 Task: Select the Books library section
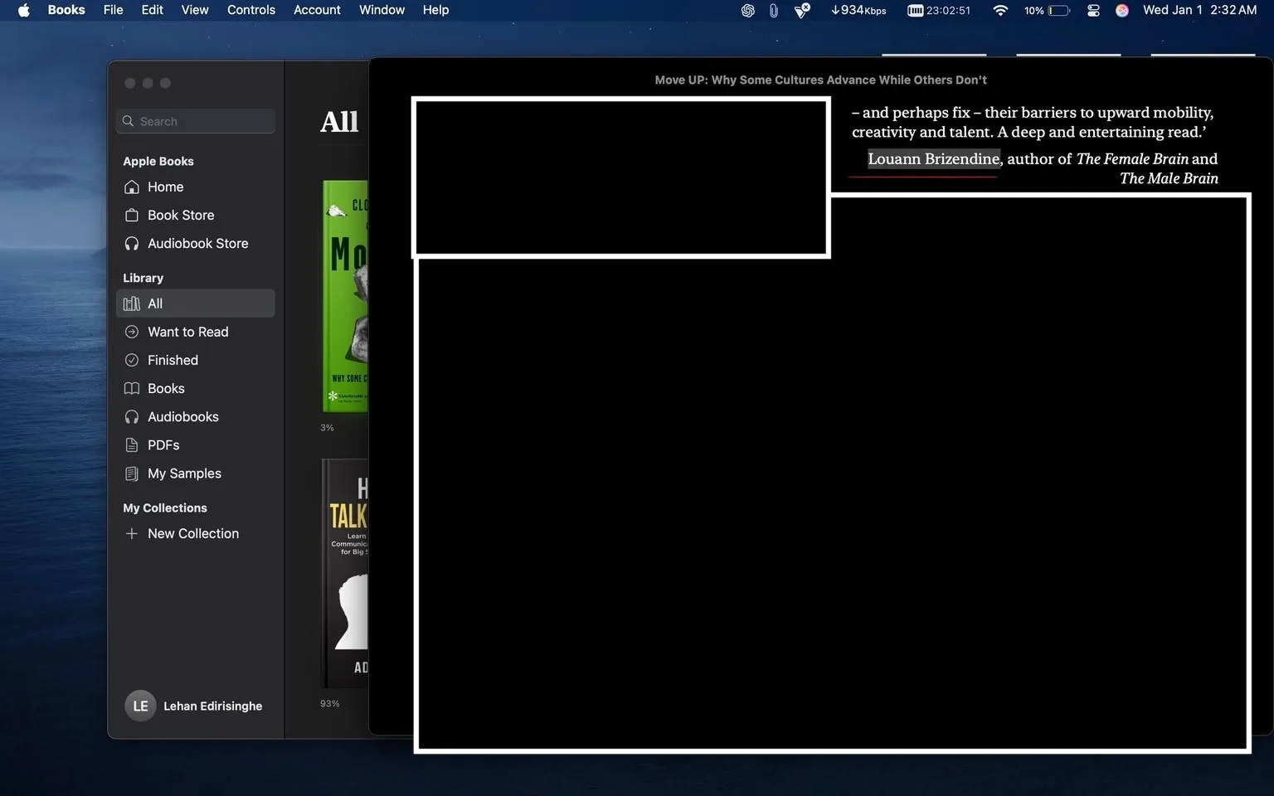point(166,389)
